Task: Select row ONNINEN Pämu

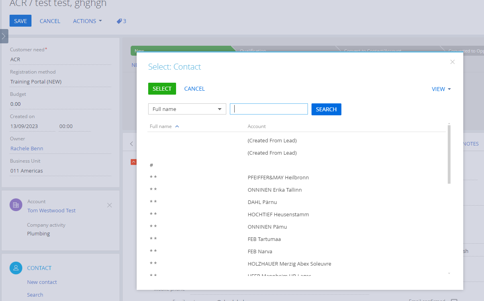Action: (296, 227)
